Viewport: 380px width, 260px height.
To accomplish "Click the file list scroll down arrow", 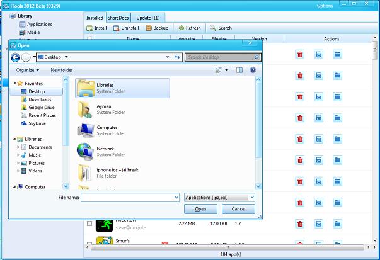I will click(x=258, y=186).
